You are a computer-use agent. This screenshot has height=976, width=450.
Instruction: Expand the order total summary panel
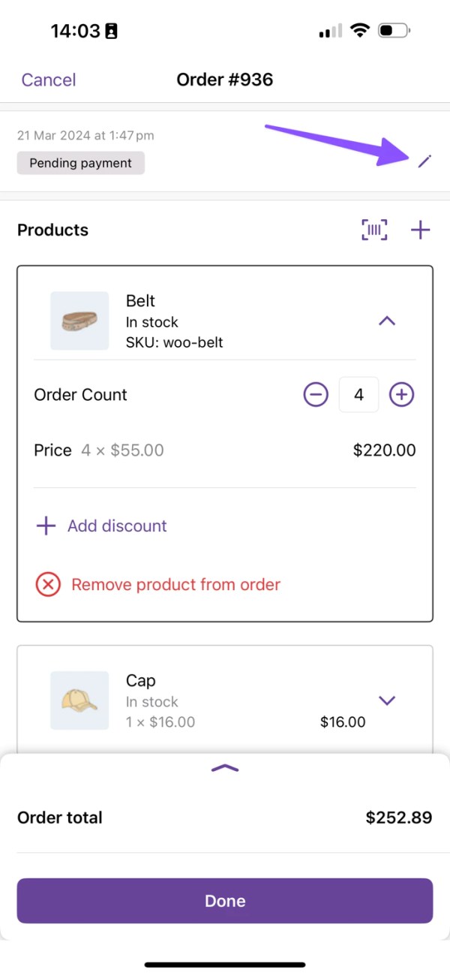point(225,768)
